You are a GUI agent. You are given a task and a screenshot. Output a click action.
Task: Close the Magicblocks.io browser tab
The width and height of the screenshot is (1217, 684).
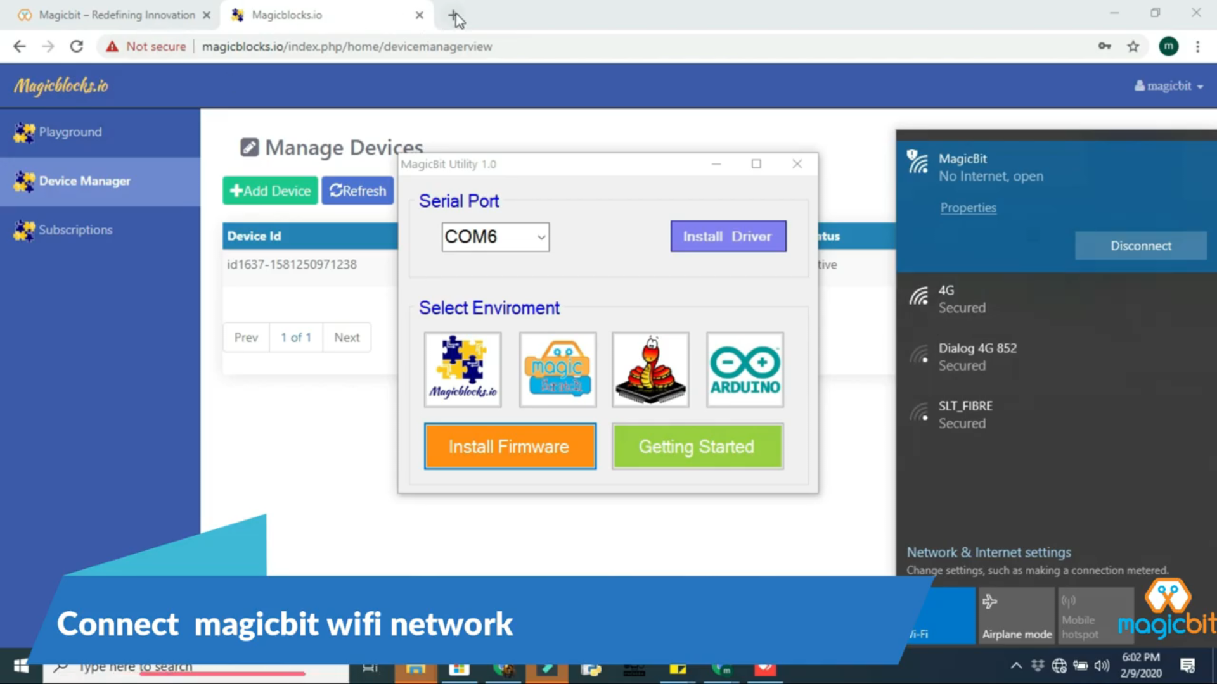[x=419, y=15]
